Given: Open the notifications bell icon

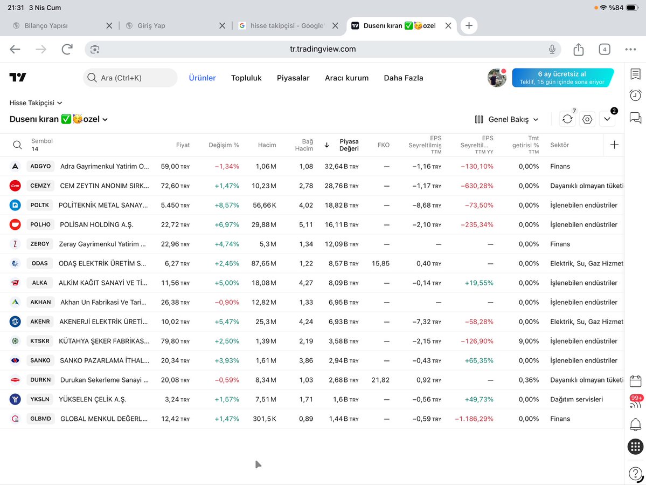Looking at the screenshot, I should (635, 425).
